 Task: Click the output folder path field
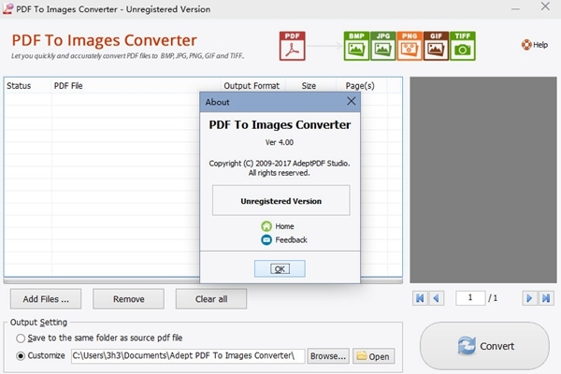188,356
